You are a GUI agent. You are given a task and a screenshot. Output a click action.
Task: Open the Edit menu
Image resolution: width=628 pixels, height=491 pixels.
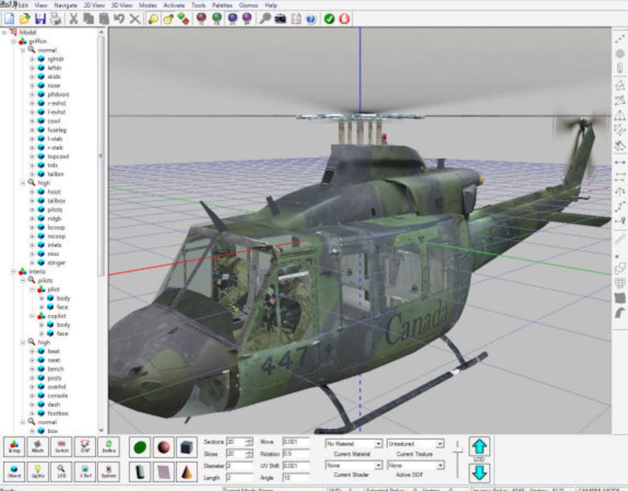[24, 5]
